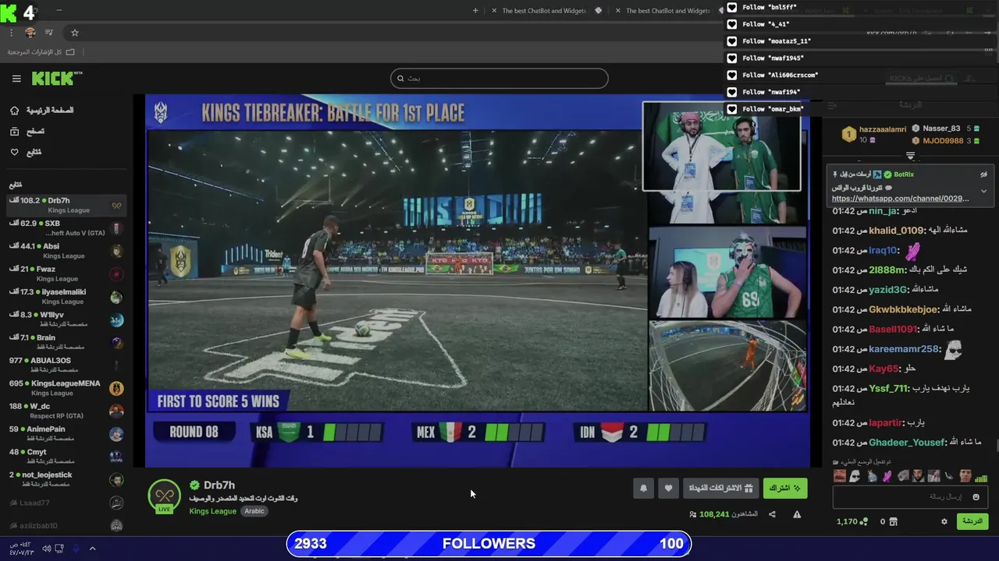Screen dimensions: 999x561
Task: Open Absi channel in followed list
Action: click(66, 251)
